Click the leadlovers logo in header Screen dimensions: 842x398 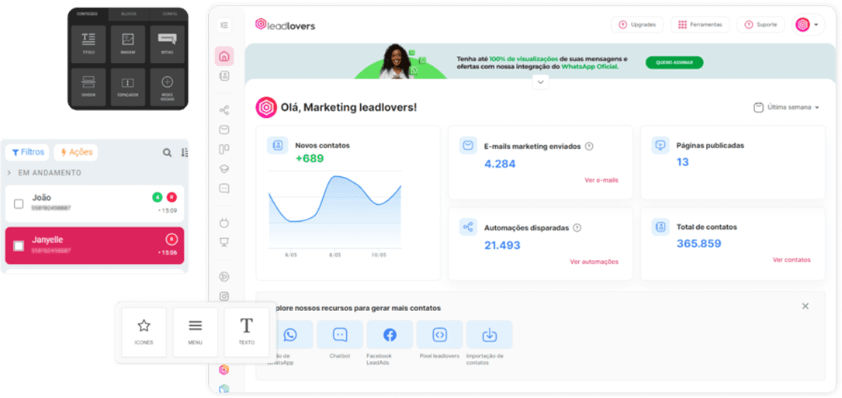coord(285,25)
